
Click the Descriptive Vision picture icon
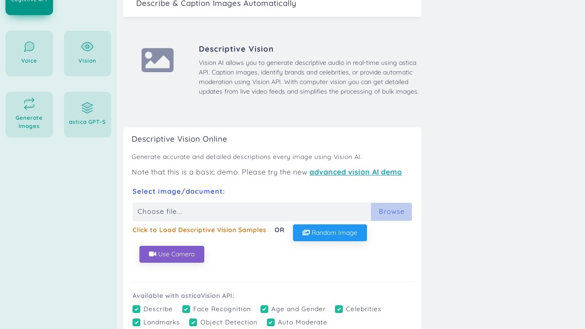pos(158,60)
